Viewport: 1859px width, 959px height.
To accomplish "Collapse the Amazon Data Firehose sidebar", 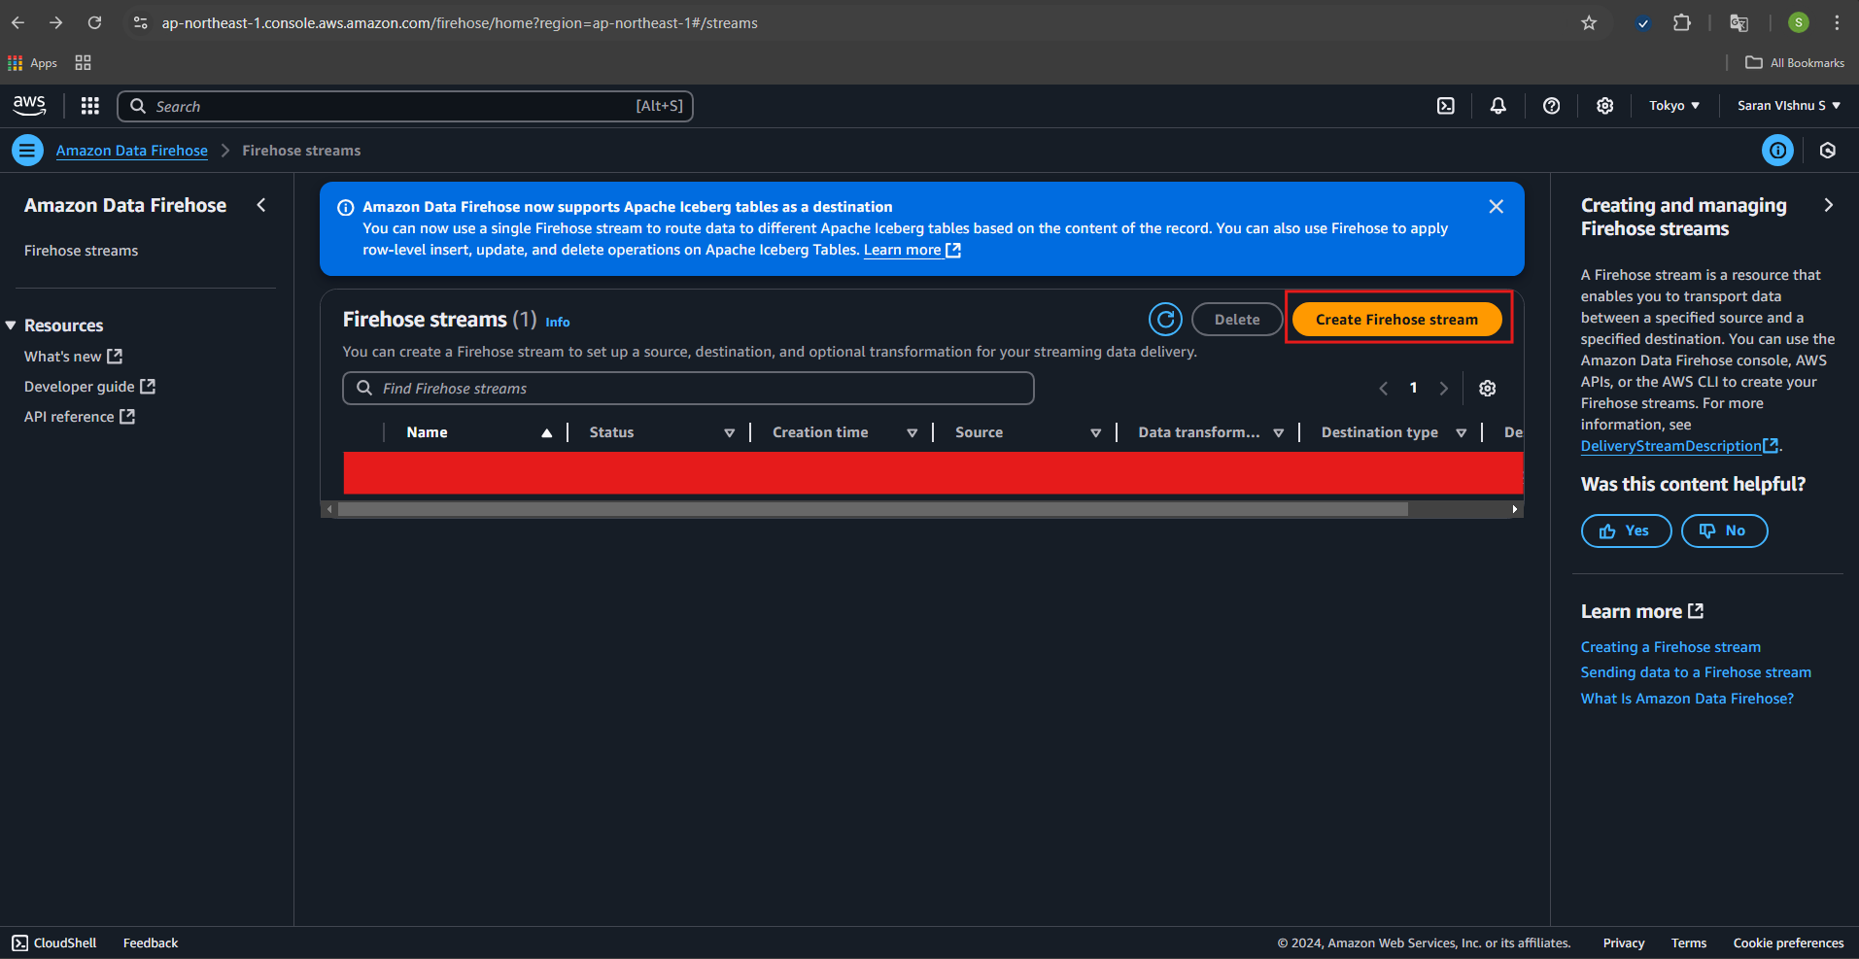I will tap(260, 205).
